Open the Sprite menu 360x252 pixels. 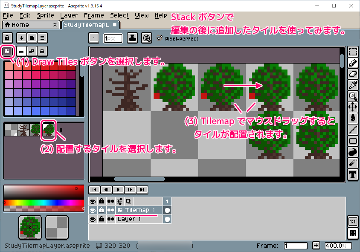(45, 15)
